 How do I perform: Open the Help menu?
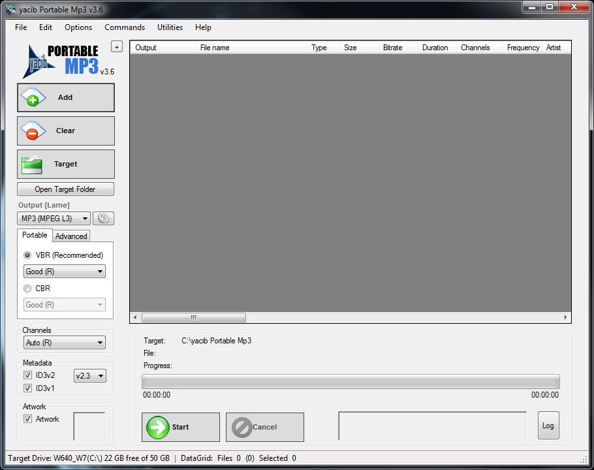click(203, 27)
